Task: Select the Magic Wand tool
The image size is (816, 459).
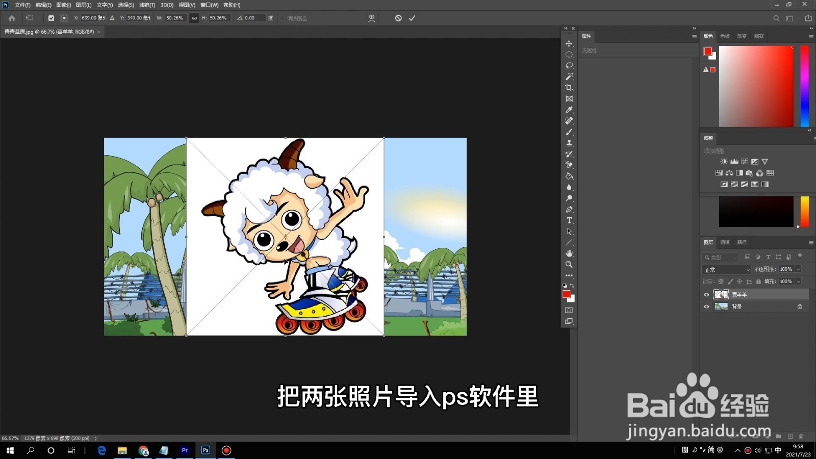Action: click(569, 76)
